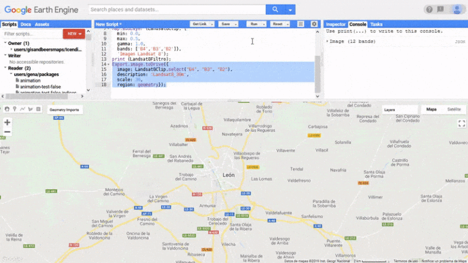Collapse code fold arrow at line 14
468x263 pixels.
point(108,65)
